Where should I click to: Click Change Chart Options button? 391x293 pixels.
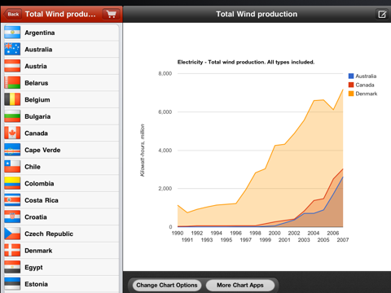tap(167, 285)
